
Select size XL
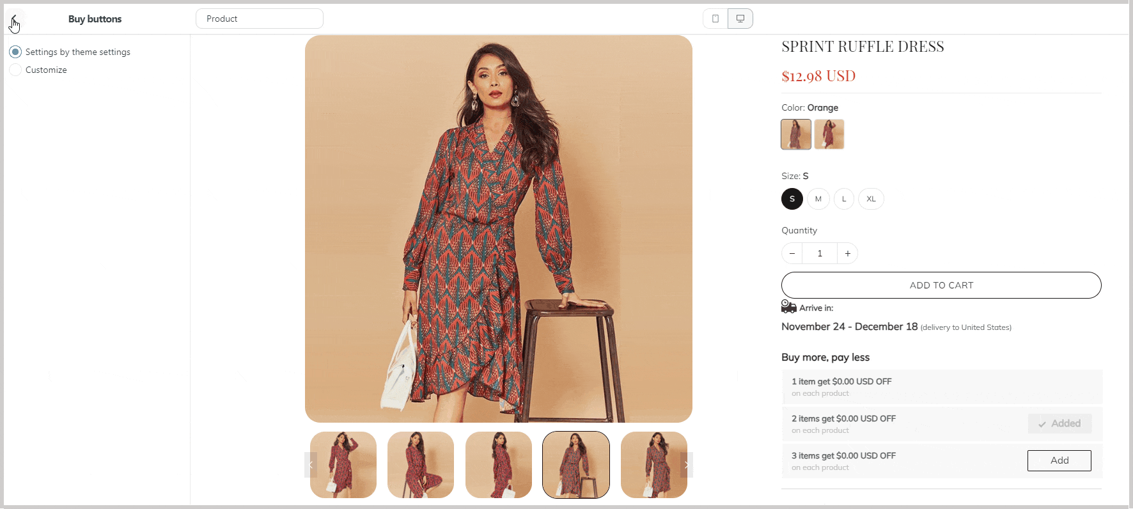tap(871, 199)
